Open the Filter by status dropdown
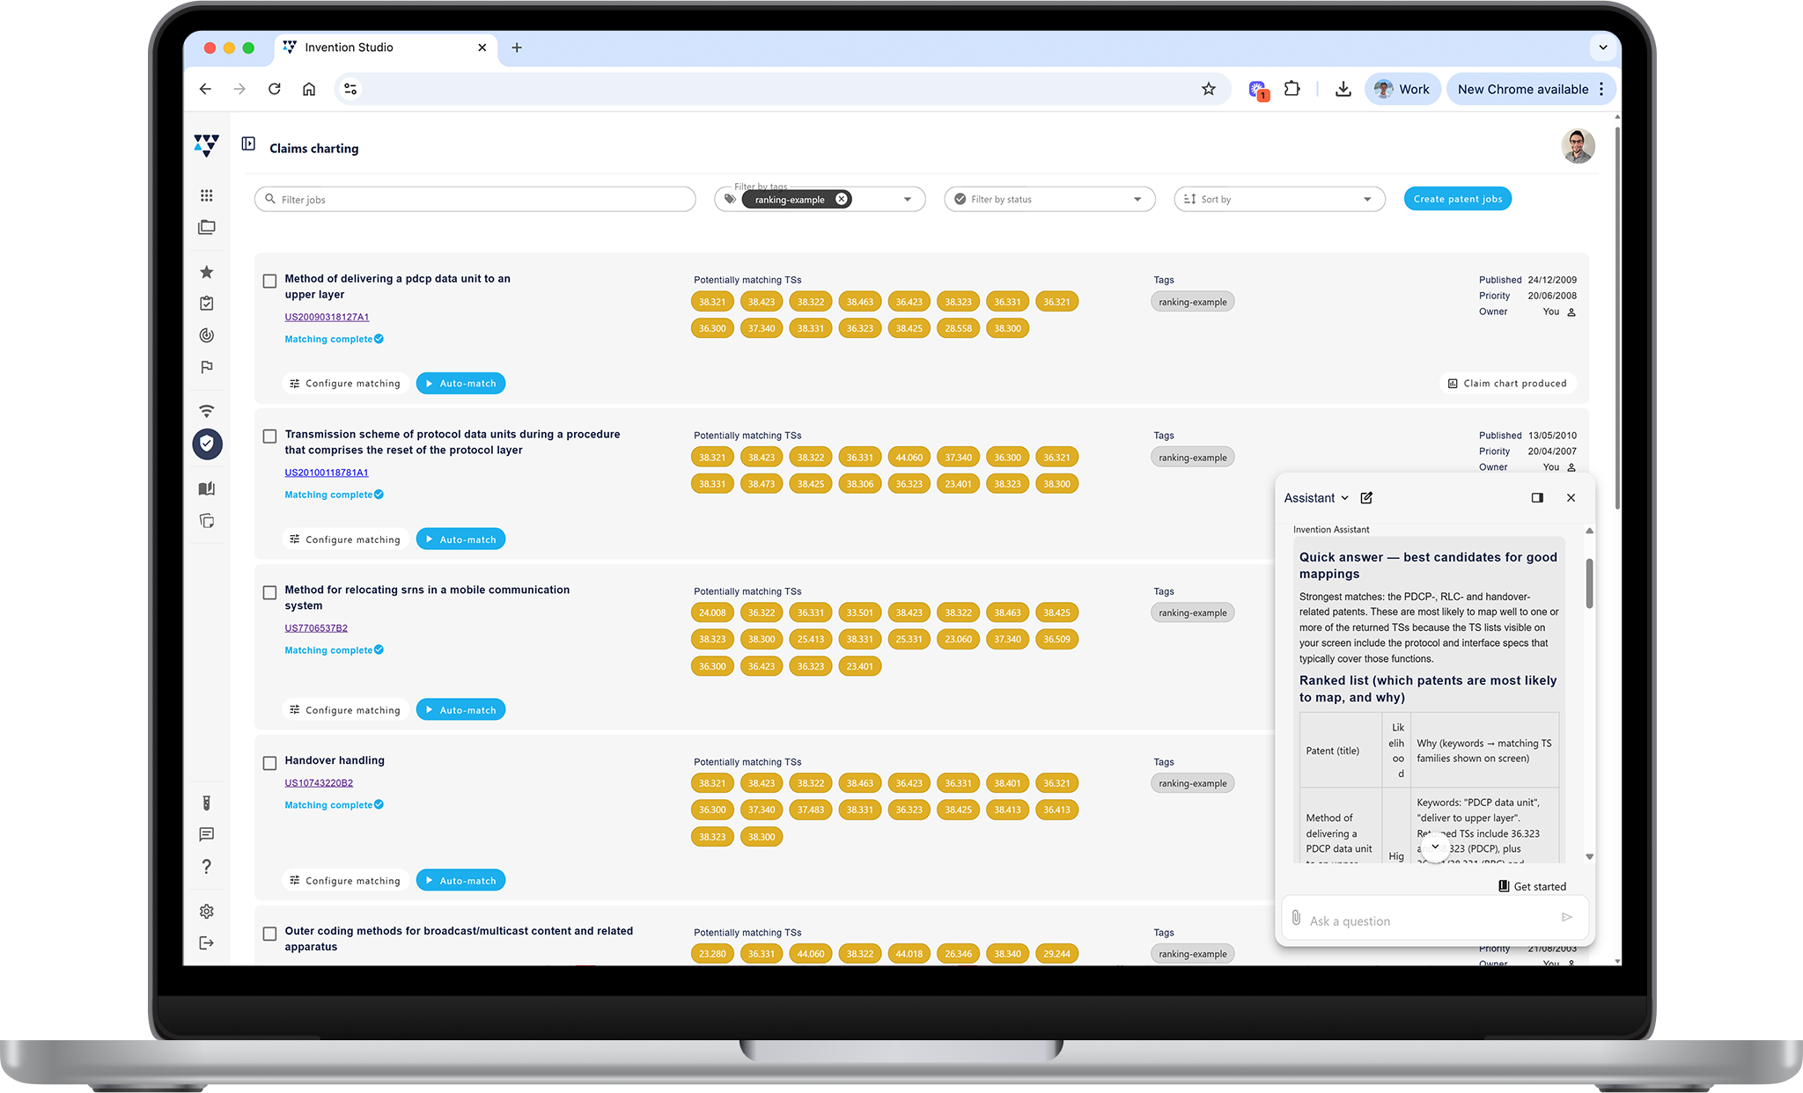Screen dimensions: 1803x1093 [x=1049, y=200]
